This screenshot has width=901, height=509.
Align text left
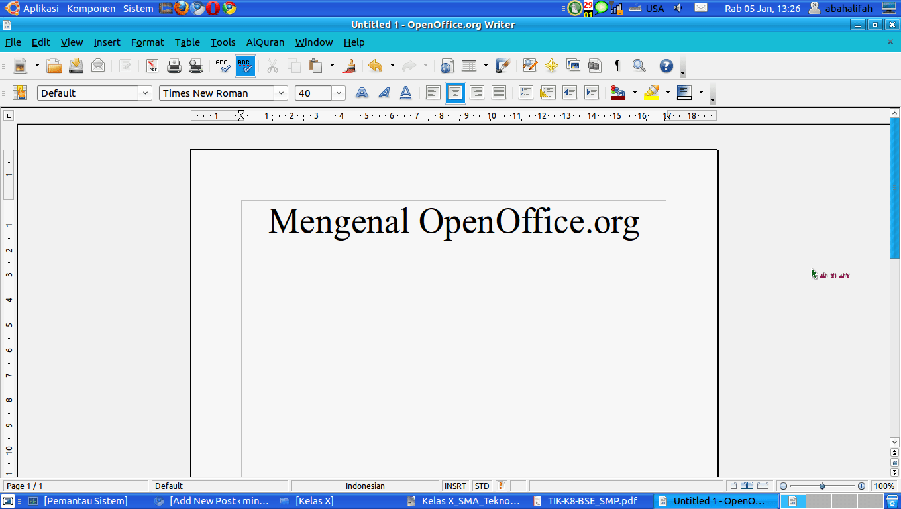pos(433,93)
